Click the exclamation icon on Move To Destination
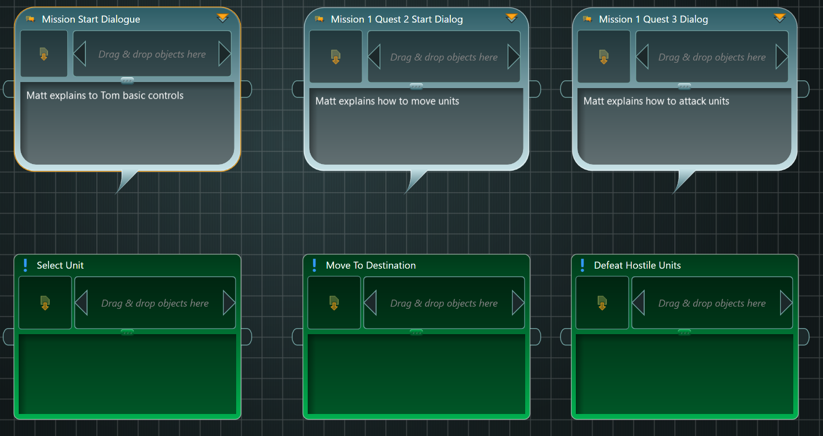Screen dimensions: 823x436 (x=314, y=265)
